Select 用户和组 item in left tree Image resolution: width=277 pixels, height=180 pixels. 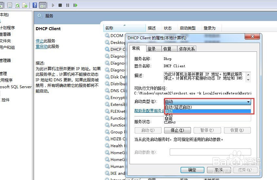point(7,48)
